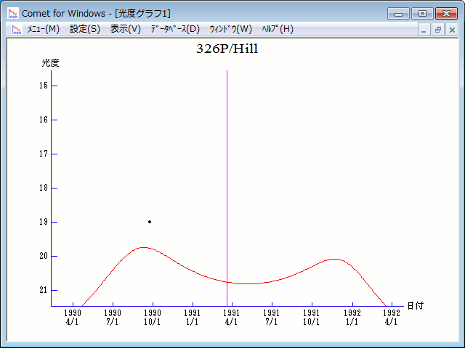The image size is (465, 348).
Task: Open the データベース(D) database menu
Action: (174, 29)
